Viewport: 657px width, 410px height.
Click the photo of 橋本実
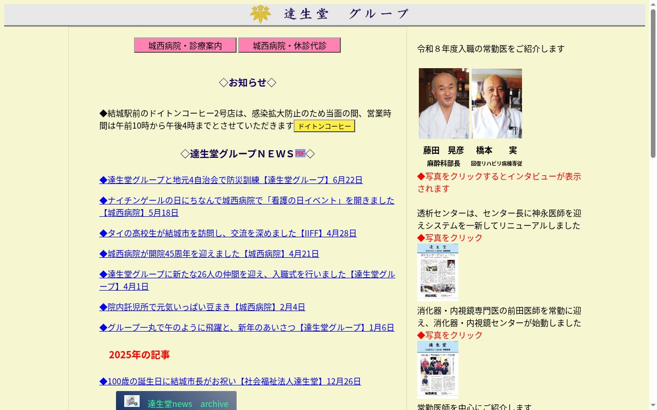pos(497,104)
